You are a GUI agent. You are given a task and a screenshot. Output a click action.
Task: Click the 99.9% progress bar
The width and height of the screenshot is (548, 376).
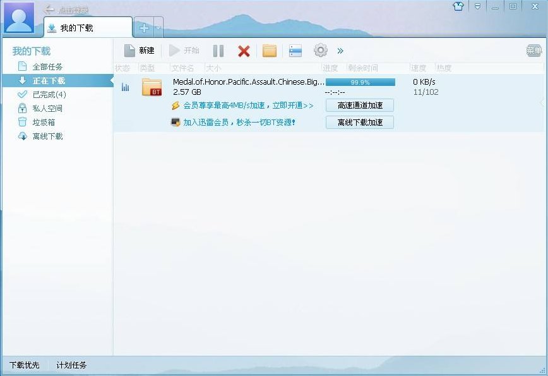360,82
